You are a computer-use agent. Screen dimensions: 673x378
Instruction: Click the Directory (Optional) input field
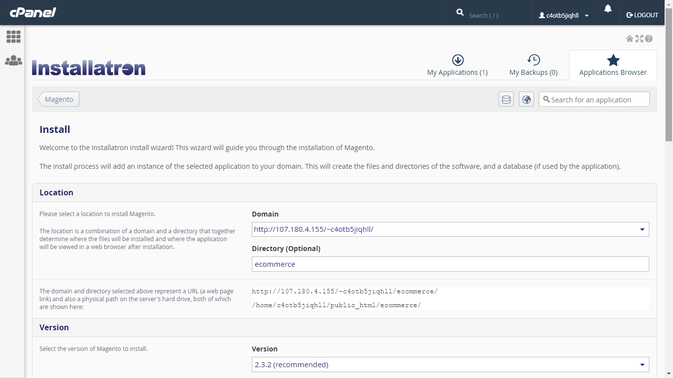450,264
